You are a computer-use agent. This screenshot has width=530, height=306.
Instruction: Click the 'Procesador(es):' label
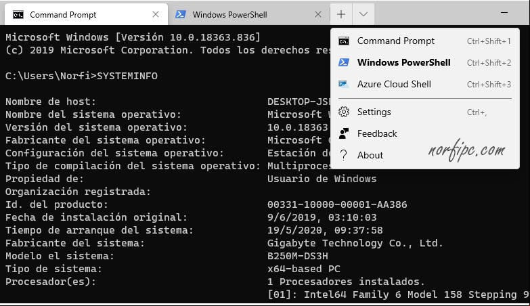[x=51, y=282]
